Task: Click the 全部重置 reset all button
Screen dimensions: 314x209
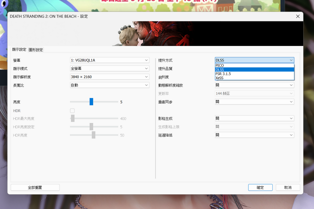Action: [35, 187]
